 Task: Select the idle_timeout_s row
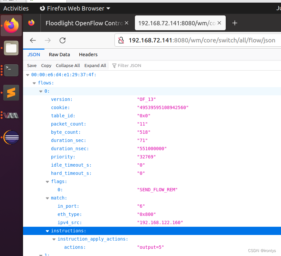(152, 165)
